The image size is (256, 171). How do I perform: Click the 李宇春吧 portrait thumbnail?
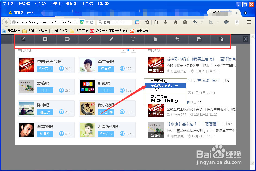[88, 65]
